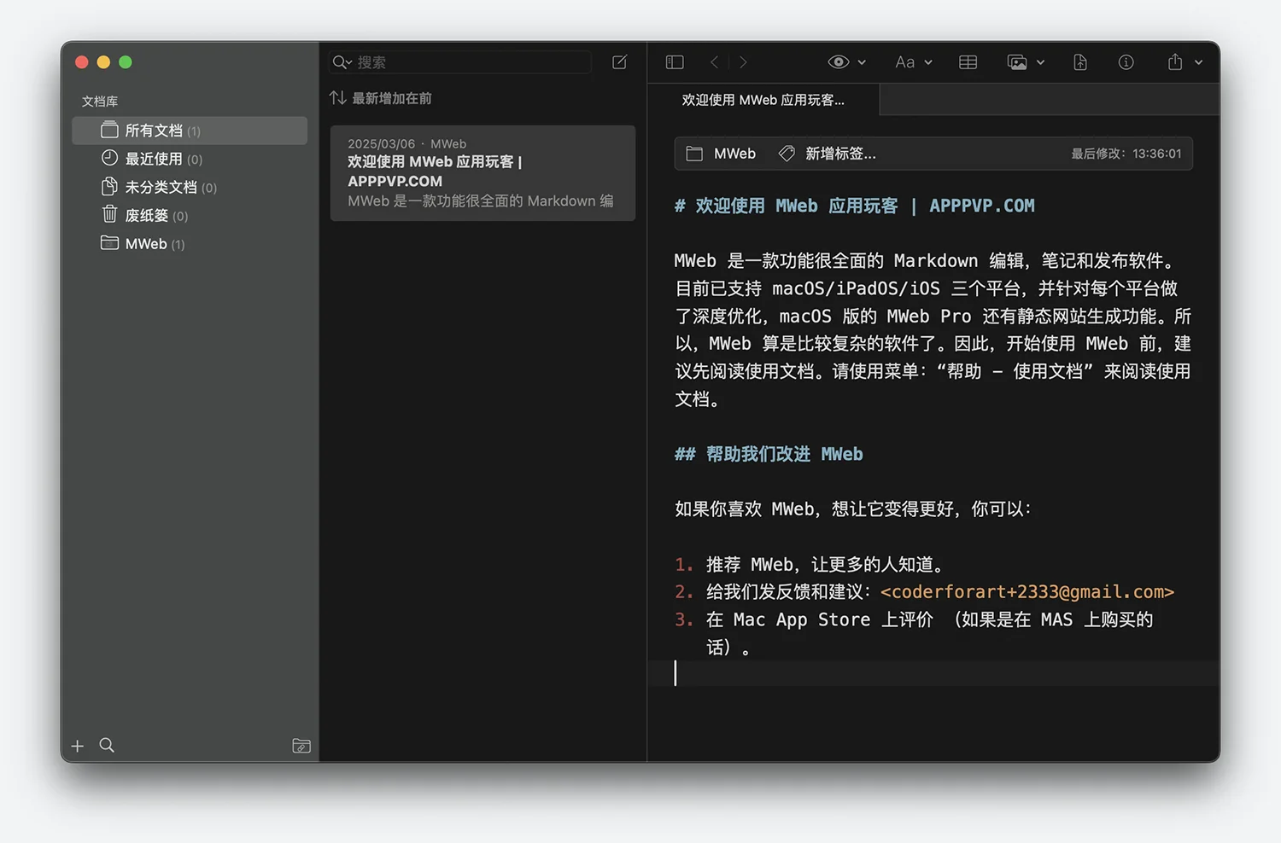Click the empty line at editor cursor
The width and height of the screenshot is (1281, 843).
tap(933, 673)
